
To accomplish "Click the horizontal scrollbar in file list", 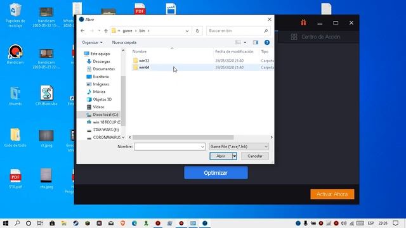I will [x=183, y=137].
